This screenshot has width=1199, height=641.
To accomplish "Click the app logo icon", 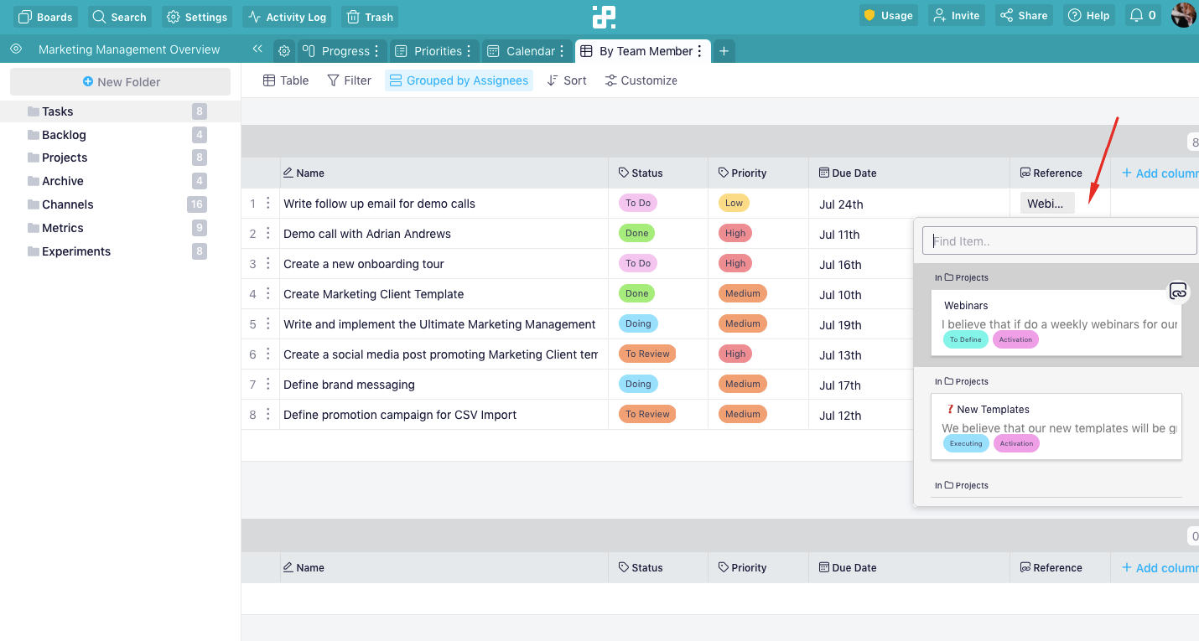I will (x=604, y=17).
